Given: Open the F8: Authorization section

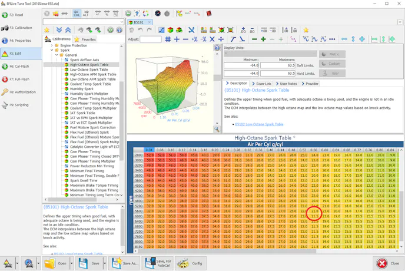Looking at the screenshot, I should click(x=5, y=92).
